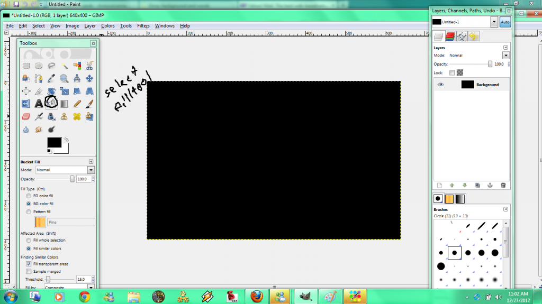
Task: Select the Heal tool
Action: pos(77,116)
